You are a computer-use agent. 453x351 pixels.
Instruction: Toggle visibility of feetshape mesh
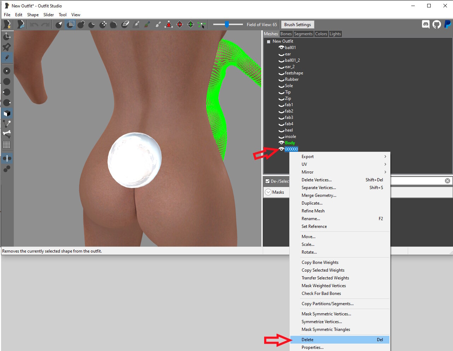click(281, 73)
